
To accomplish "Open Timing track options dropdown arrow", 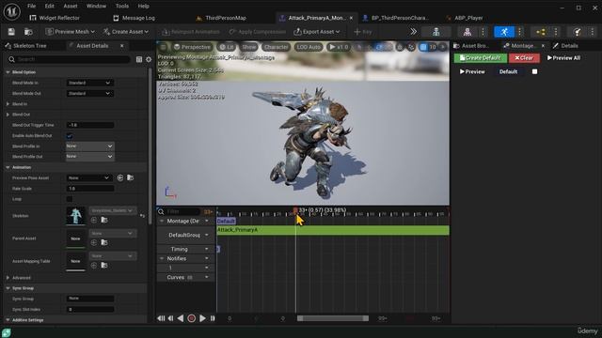I will [x=207, y=249].
